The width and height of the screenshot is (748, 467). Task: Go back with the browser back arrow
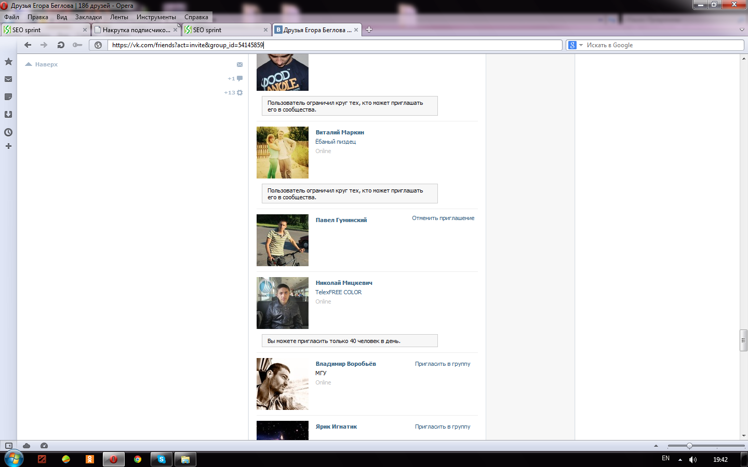point(28,45)
